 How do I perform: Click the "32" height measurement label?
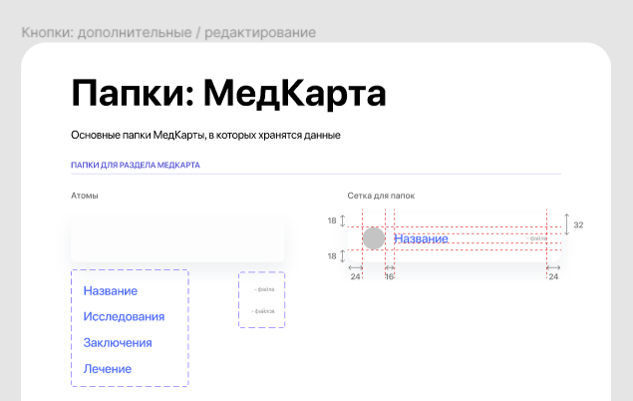click(x=578, y=224)
